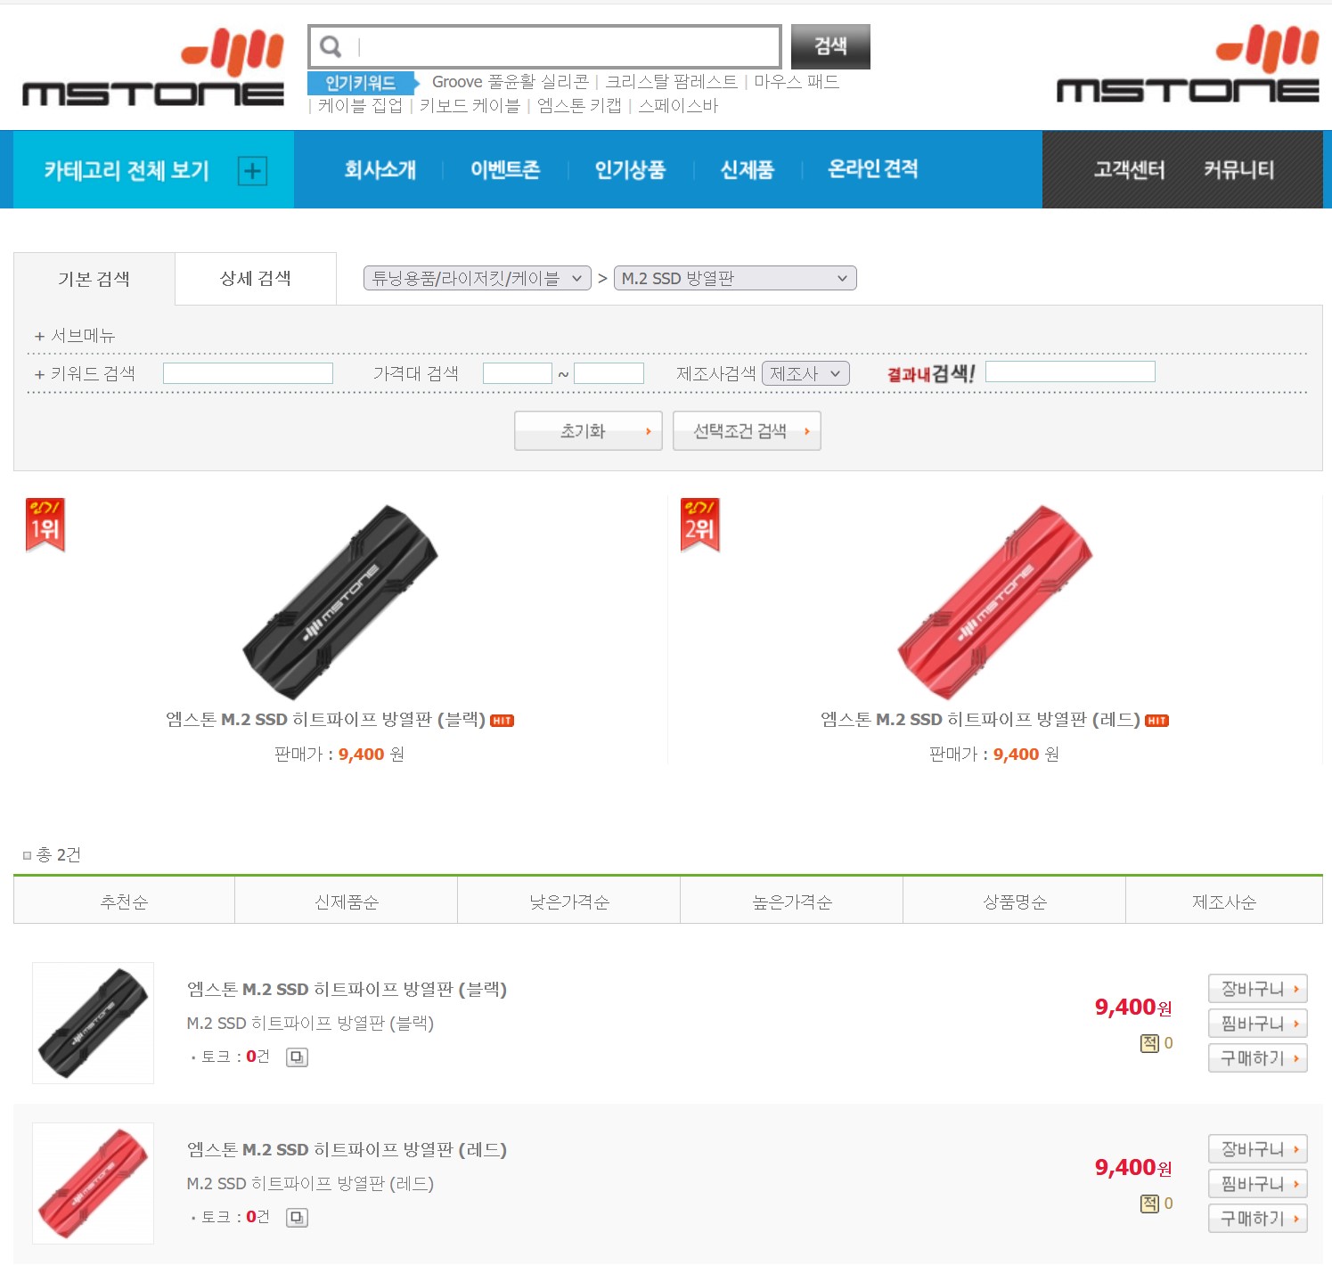1332x1265 pixels.
Task: Open the 인기상품 menu
Action: [x=630, y=169]
